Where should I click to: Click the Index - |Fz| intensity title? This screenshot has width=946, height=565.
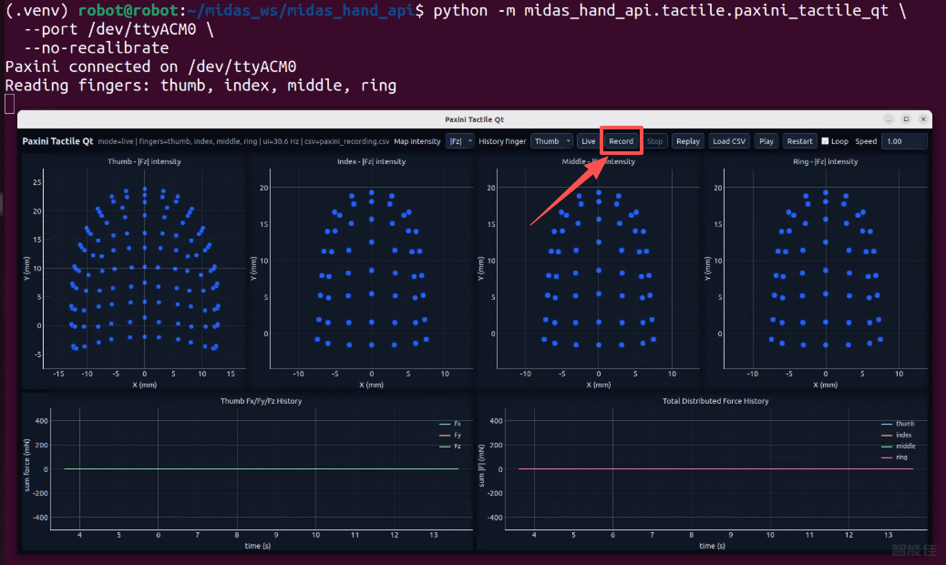[371, 161]
